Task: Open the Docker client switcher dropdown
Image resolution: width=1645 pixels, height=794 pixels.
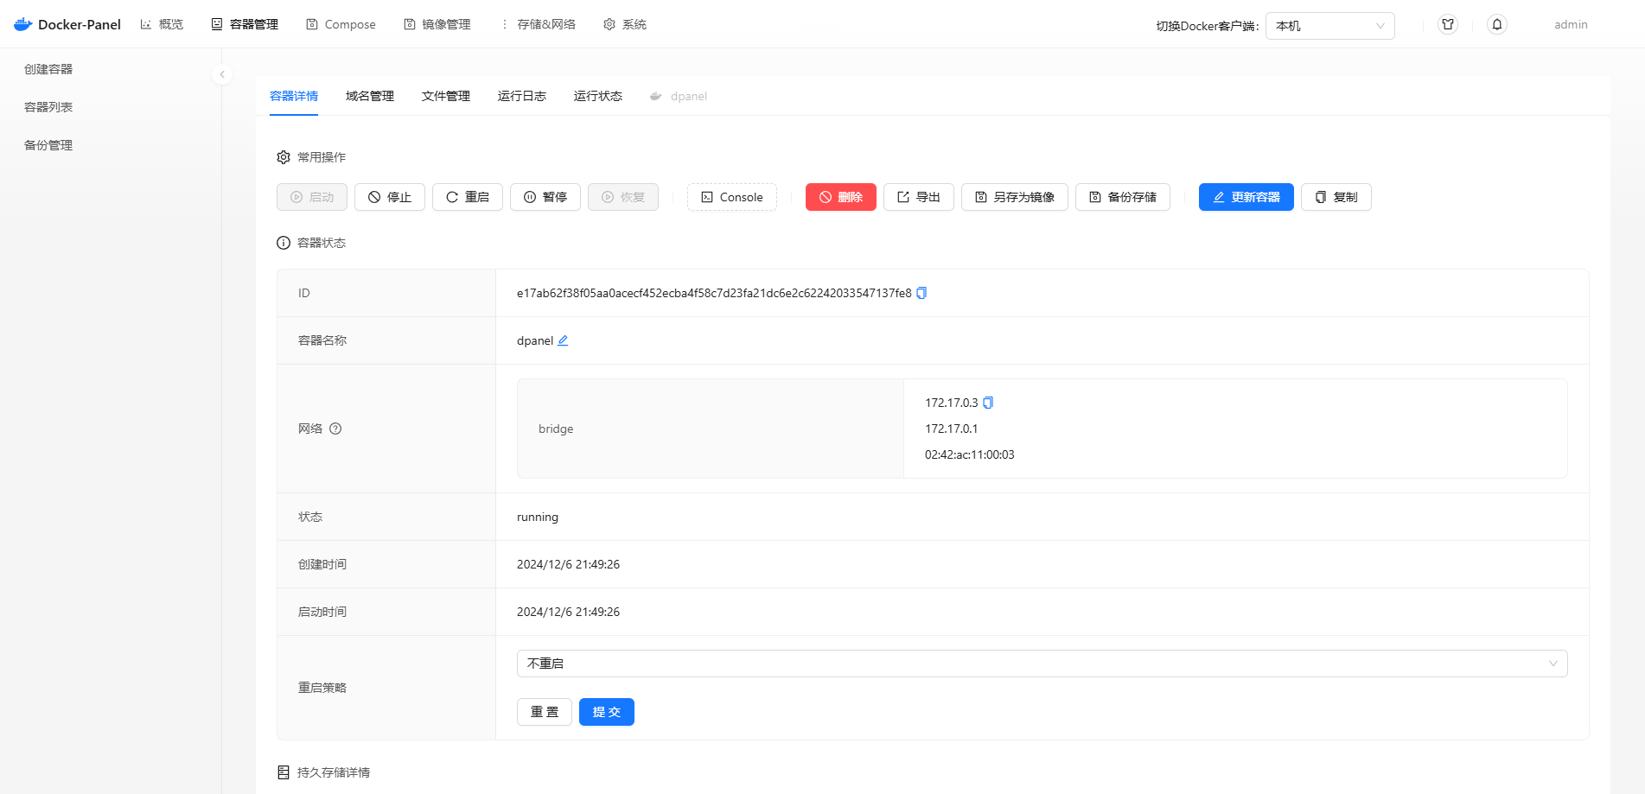Action: click(1329, 26)
